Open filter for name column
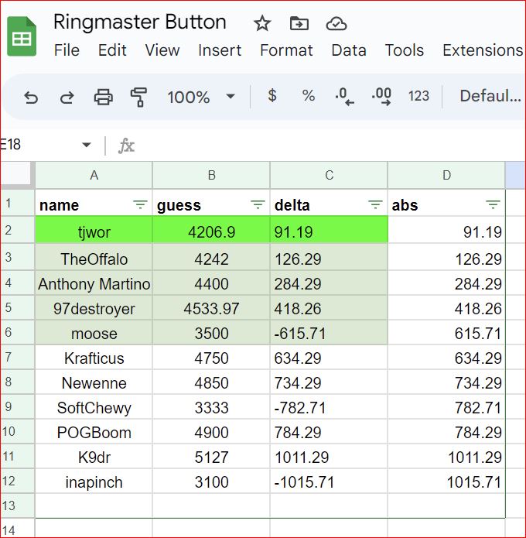The height and width of the screenshot is (538, 526). (140, 205)
